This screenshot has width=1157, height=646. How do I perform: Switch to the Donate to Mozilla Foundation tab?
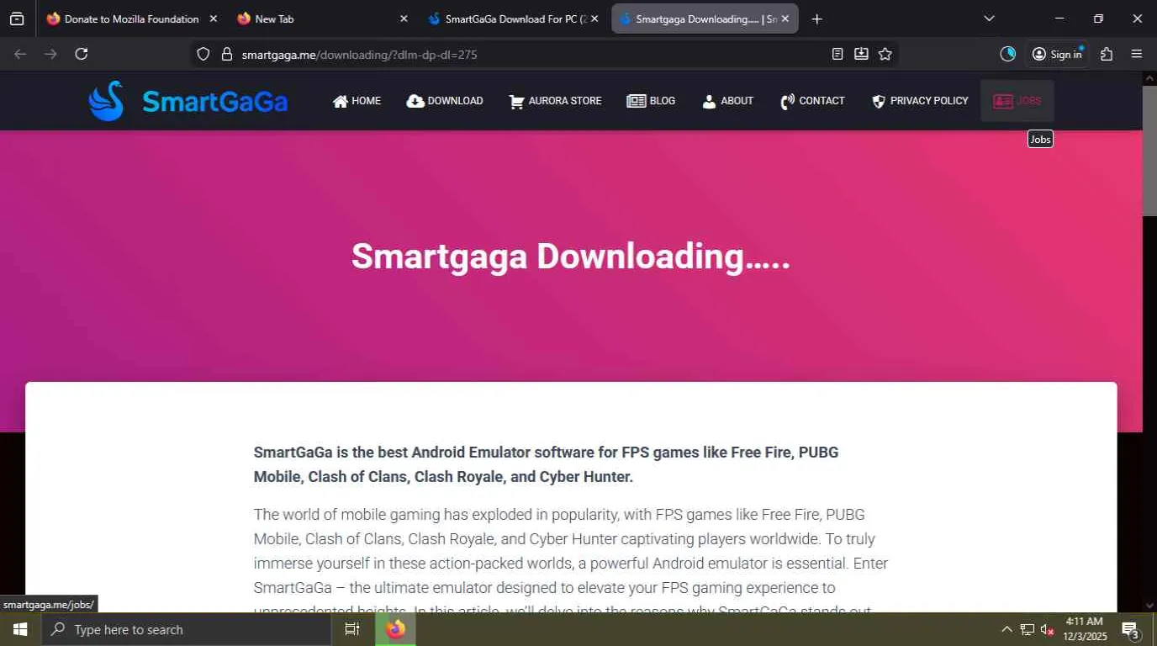pyautogui.click(x=132, y=19)
